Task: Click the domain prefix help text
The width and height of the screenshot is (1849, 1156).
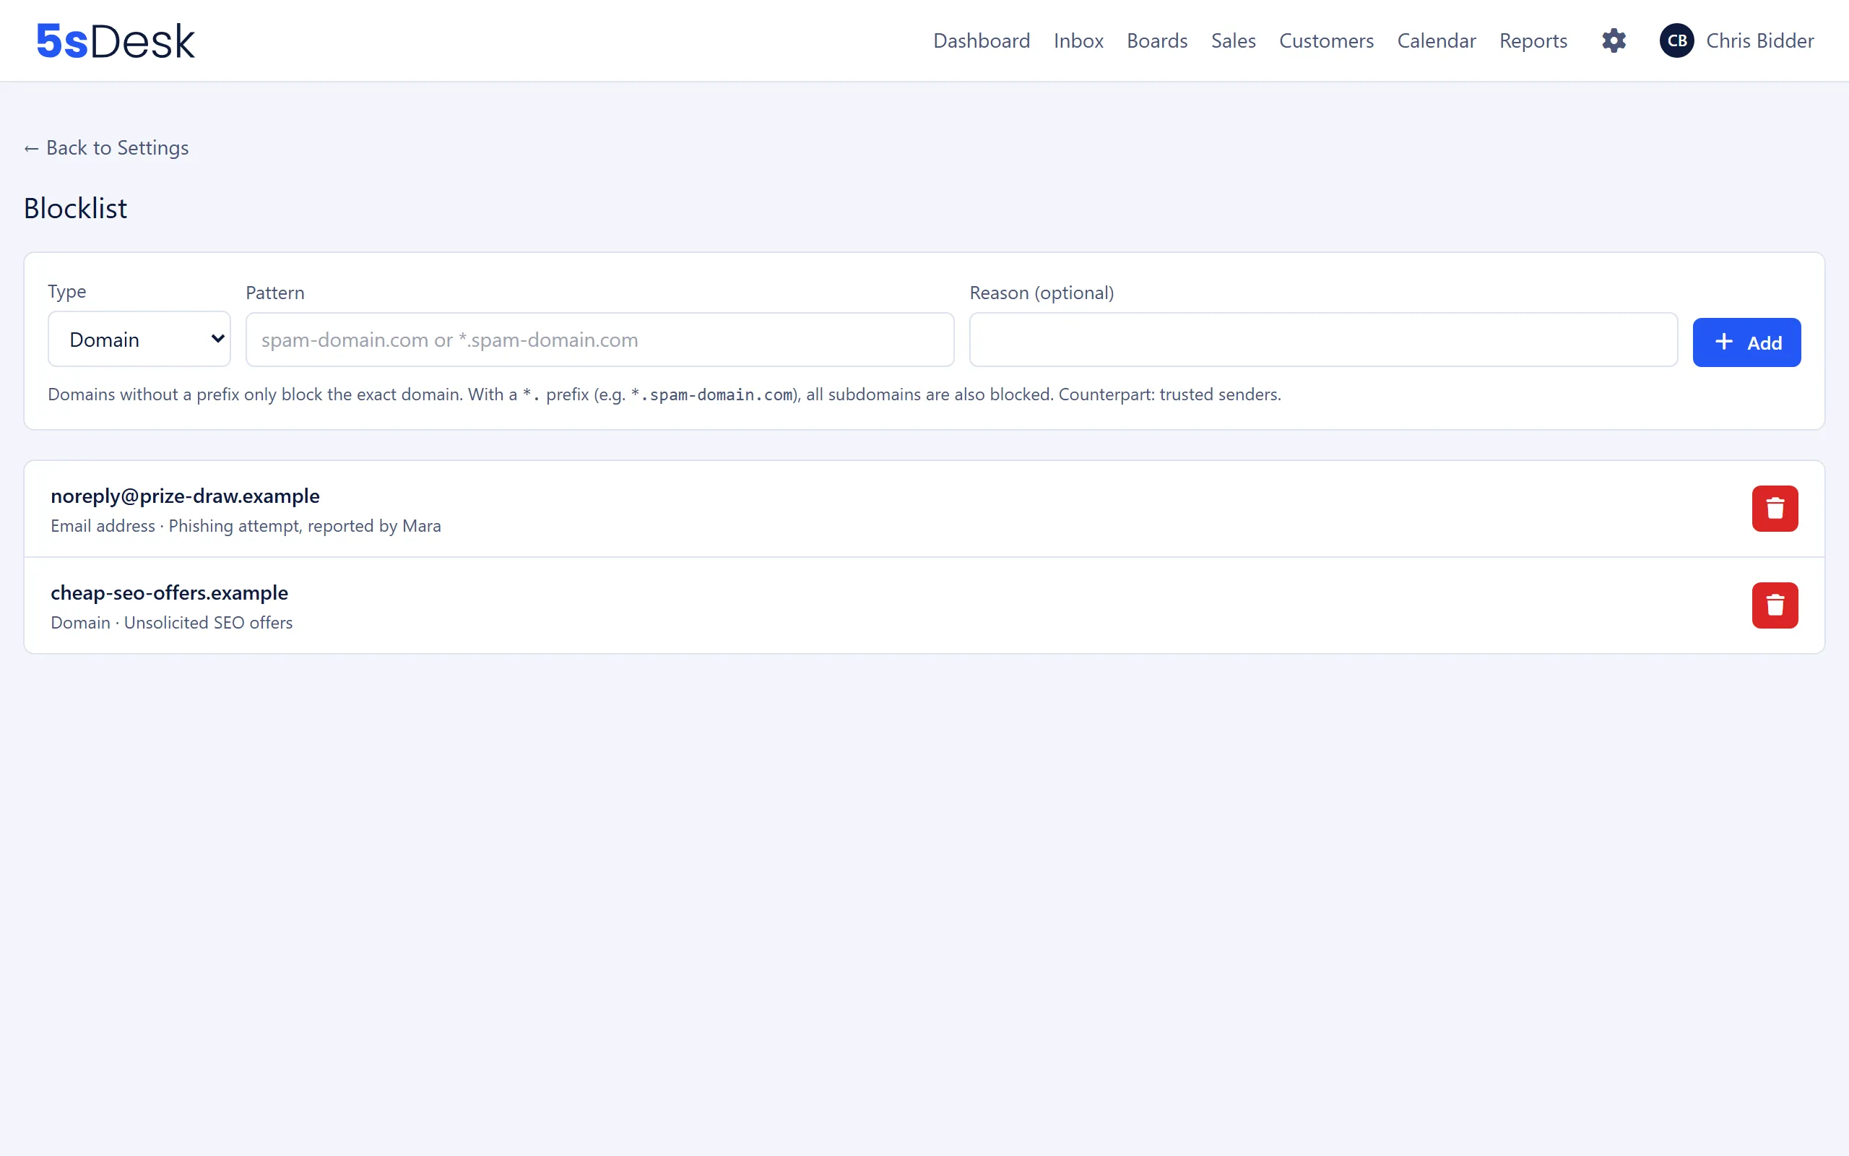Action: pos(664,394)
